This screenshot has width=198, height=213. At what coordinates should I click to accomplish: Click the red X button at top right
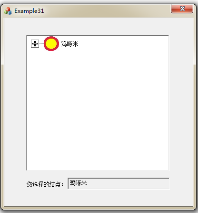(182, 9)
